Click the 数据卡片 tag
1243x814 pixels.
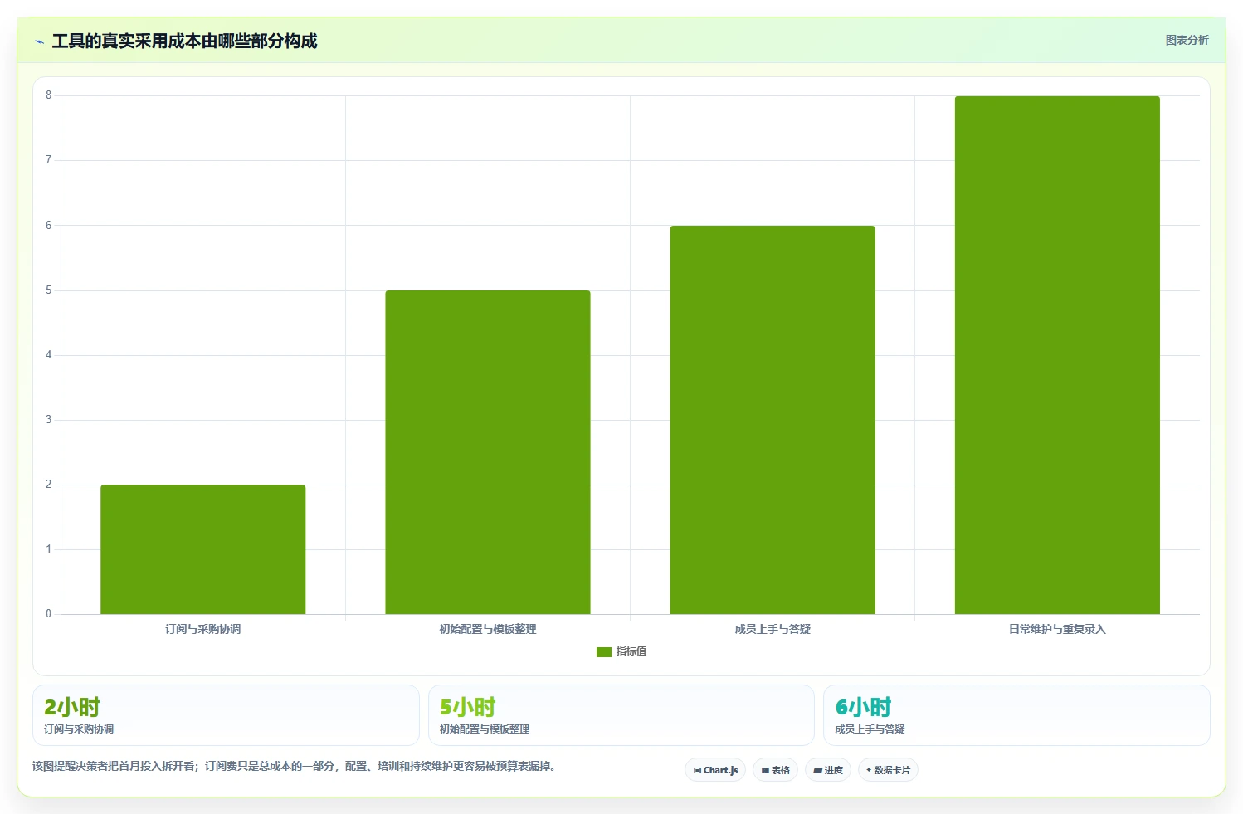point(888,770)
